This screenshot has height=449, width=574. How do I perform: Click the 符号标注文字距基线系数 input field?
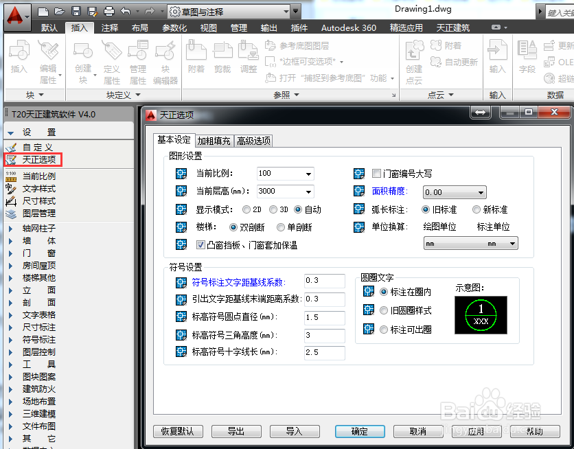coord(324,281)
